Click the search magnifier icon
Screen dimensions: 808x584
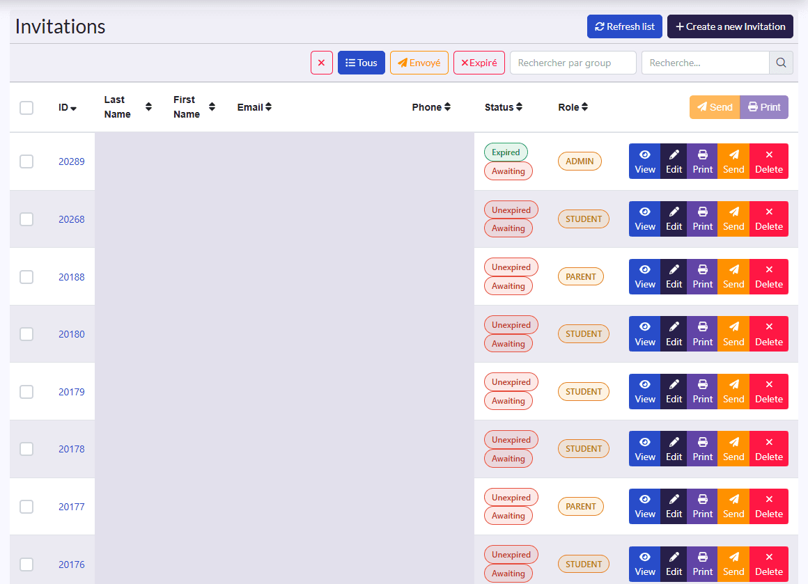tap(782, 63)
